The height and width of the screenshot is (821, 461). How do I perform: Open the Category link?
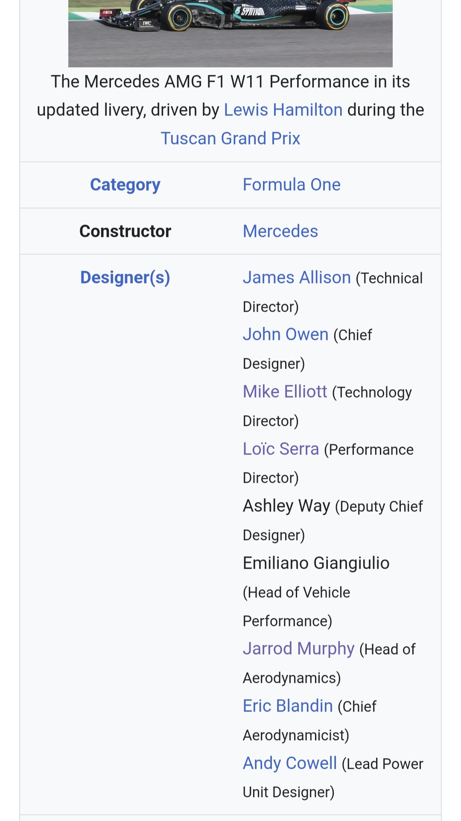coord(125,185)
